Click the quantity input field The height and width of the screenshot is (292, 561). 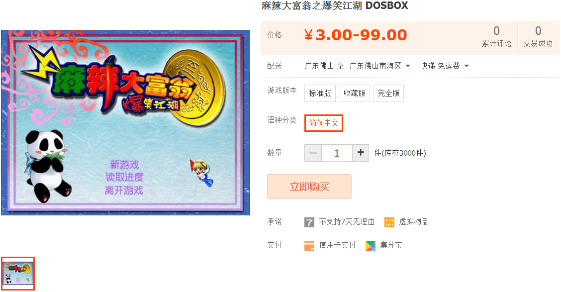337,153
